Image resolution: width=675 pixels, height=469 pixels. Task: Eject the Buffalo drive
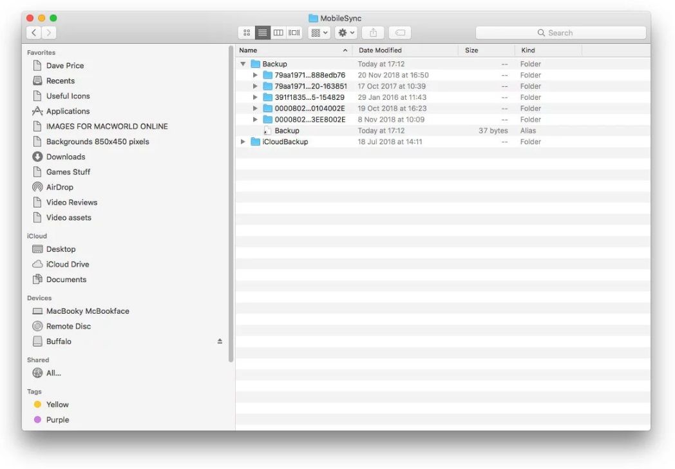click(x=220, y=341)
